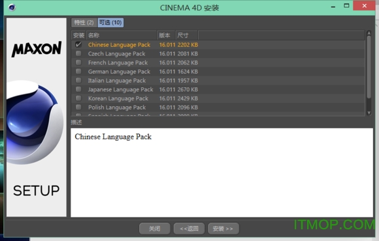Select the Italian Language Pack name
The image size is (379, 241).
pyautogui.click(x=117, y=81)
